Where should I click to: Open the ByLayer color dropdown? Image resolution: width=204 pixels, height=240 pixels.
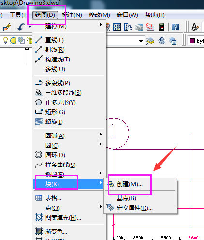[x=196, y=41]
